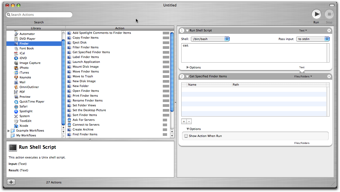The height and width of the screenshot is (192, 340).
Task: Click the OmniOutliner icon
Action: pos(16,87)
